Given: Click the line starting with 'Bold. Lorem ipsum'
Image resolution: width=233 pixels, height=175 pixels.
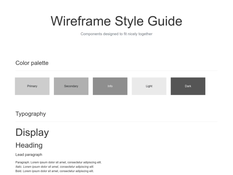Looking at the screenshot, I should click(54, 171).
